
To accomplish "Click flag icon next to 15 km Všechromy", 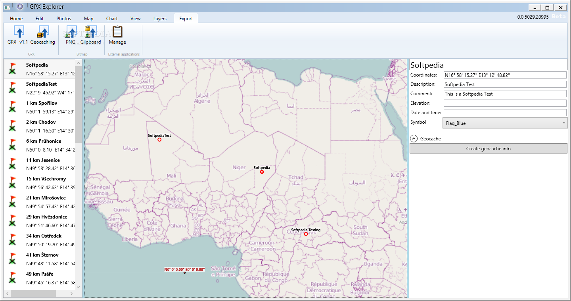I will pos(13,183).
